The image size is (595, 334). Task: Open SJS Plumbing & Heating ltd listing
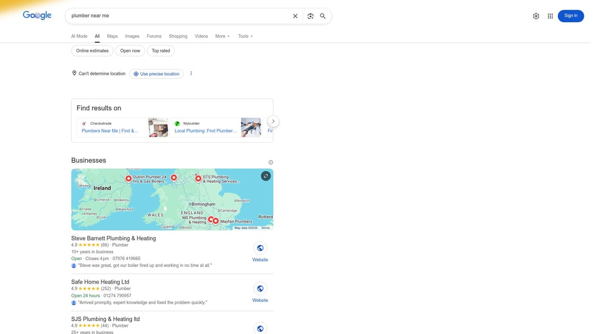[106, 319]
